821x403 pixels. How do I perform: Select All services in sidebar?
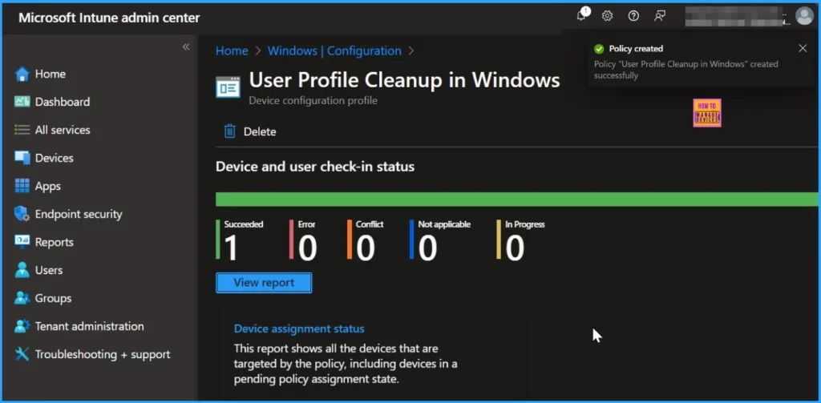tap(63, 130)
